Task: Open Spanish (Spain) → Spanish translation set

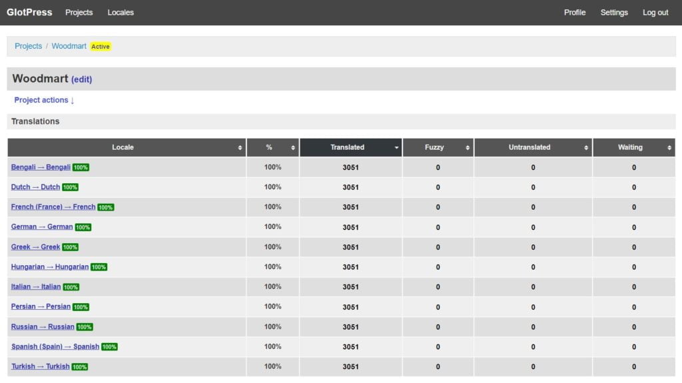Action: point(55,347)
